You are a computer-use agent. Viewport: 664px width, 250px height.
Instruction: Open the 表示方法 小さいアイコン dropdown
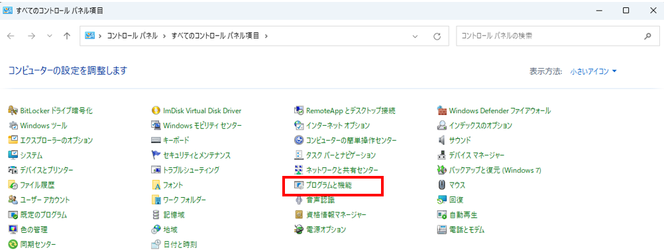pyautogui.click(x=593, y=71)
